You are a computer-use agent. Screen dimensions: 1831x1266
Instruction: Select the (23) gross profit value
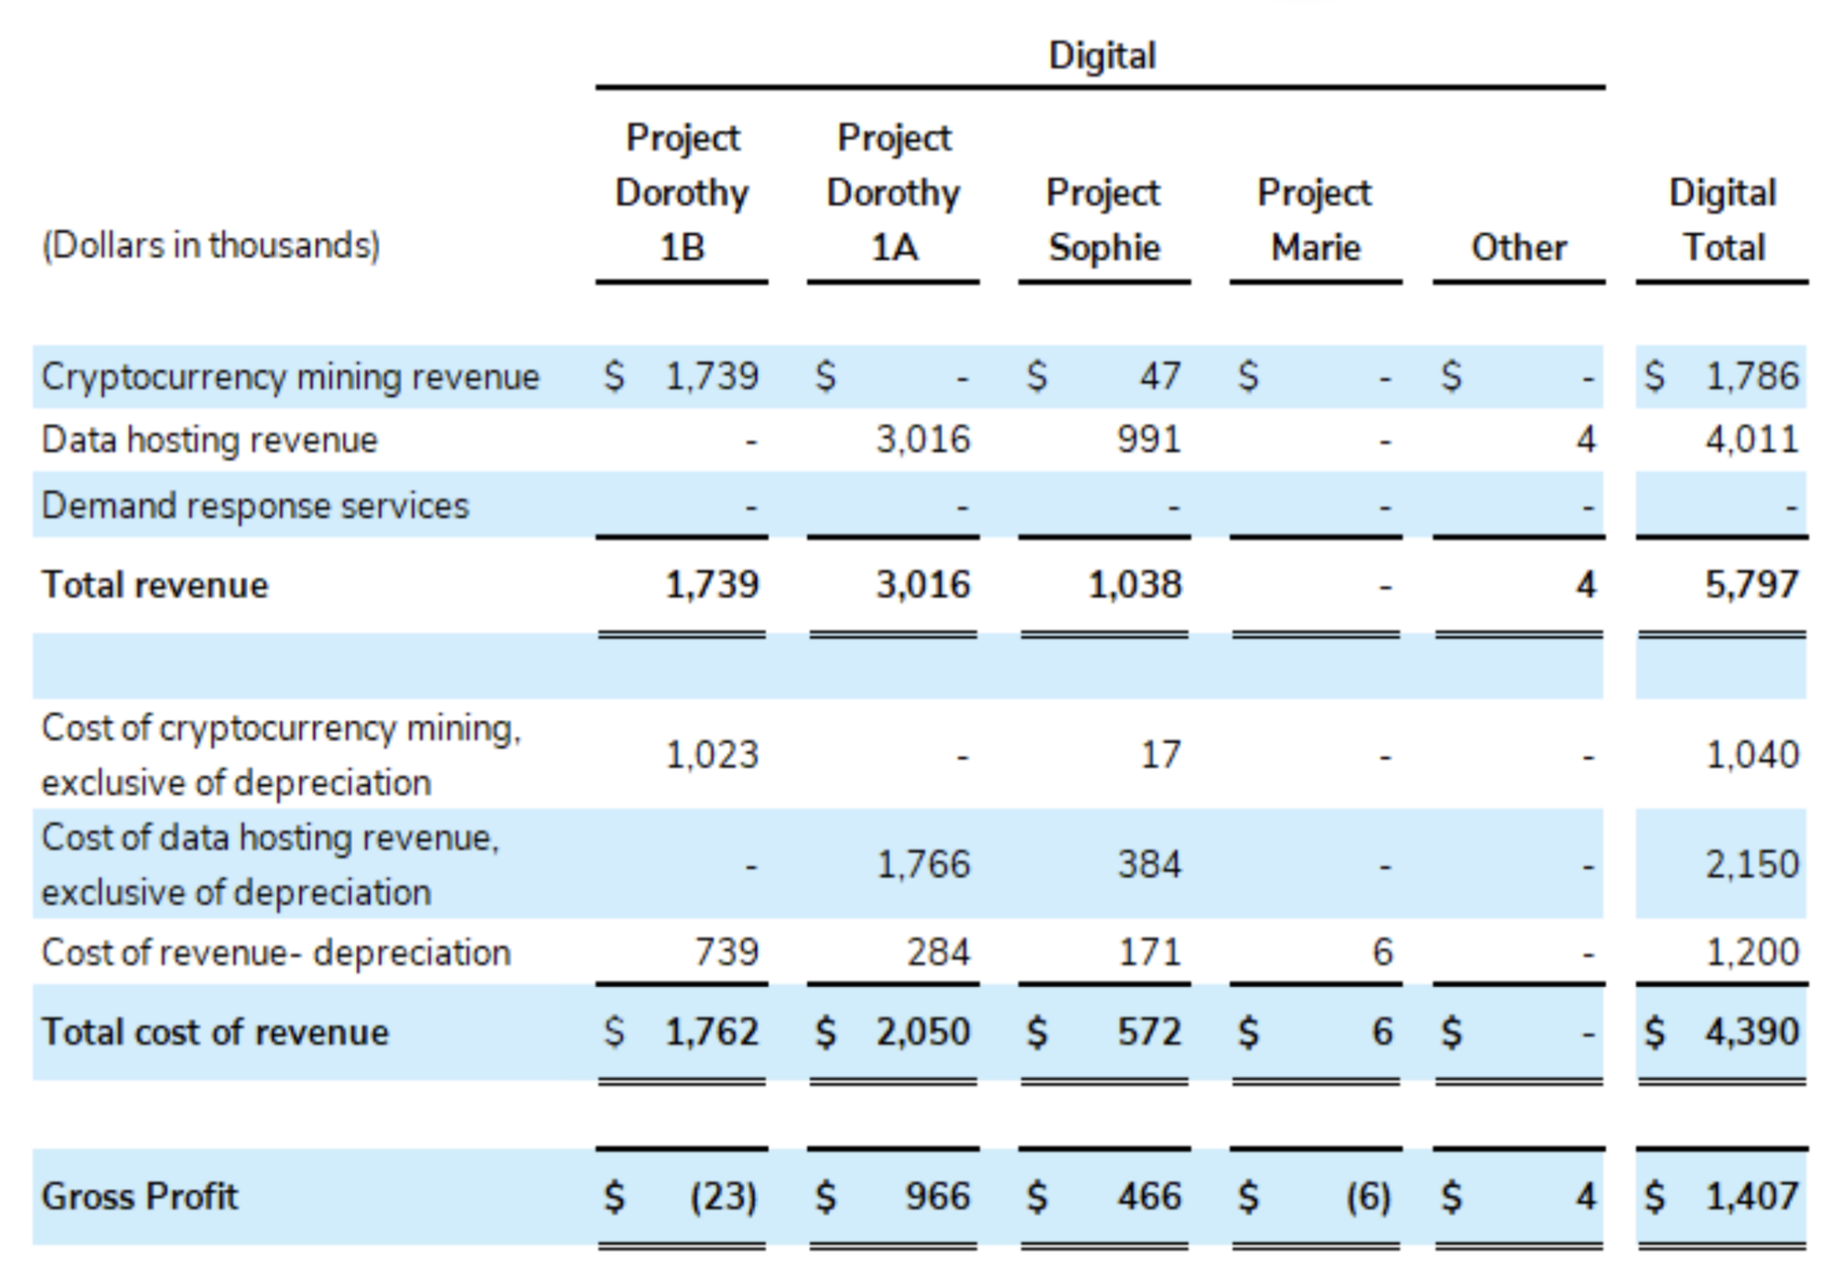tap(723, 1197)
